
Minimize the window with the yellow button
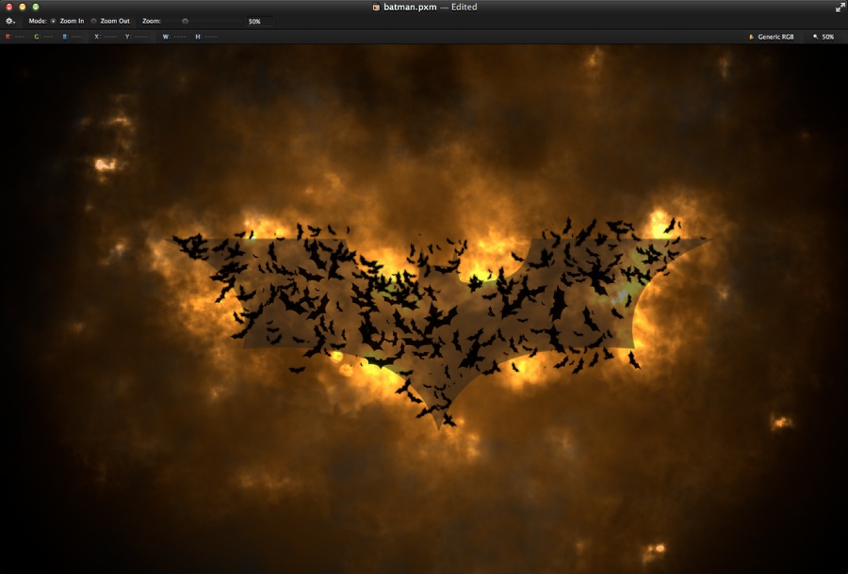coord(23,7)
